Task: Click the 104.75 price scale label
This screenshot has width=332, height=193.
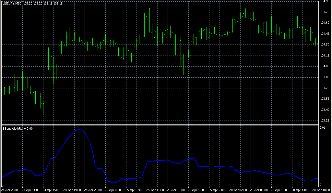Action: point(325,12)
